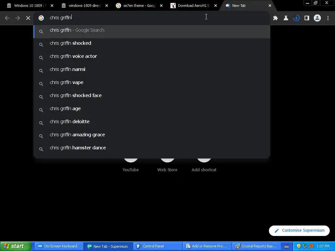Toggle the side panel icon

(307, 18)
